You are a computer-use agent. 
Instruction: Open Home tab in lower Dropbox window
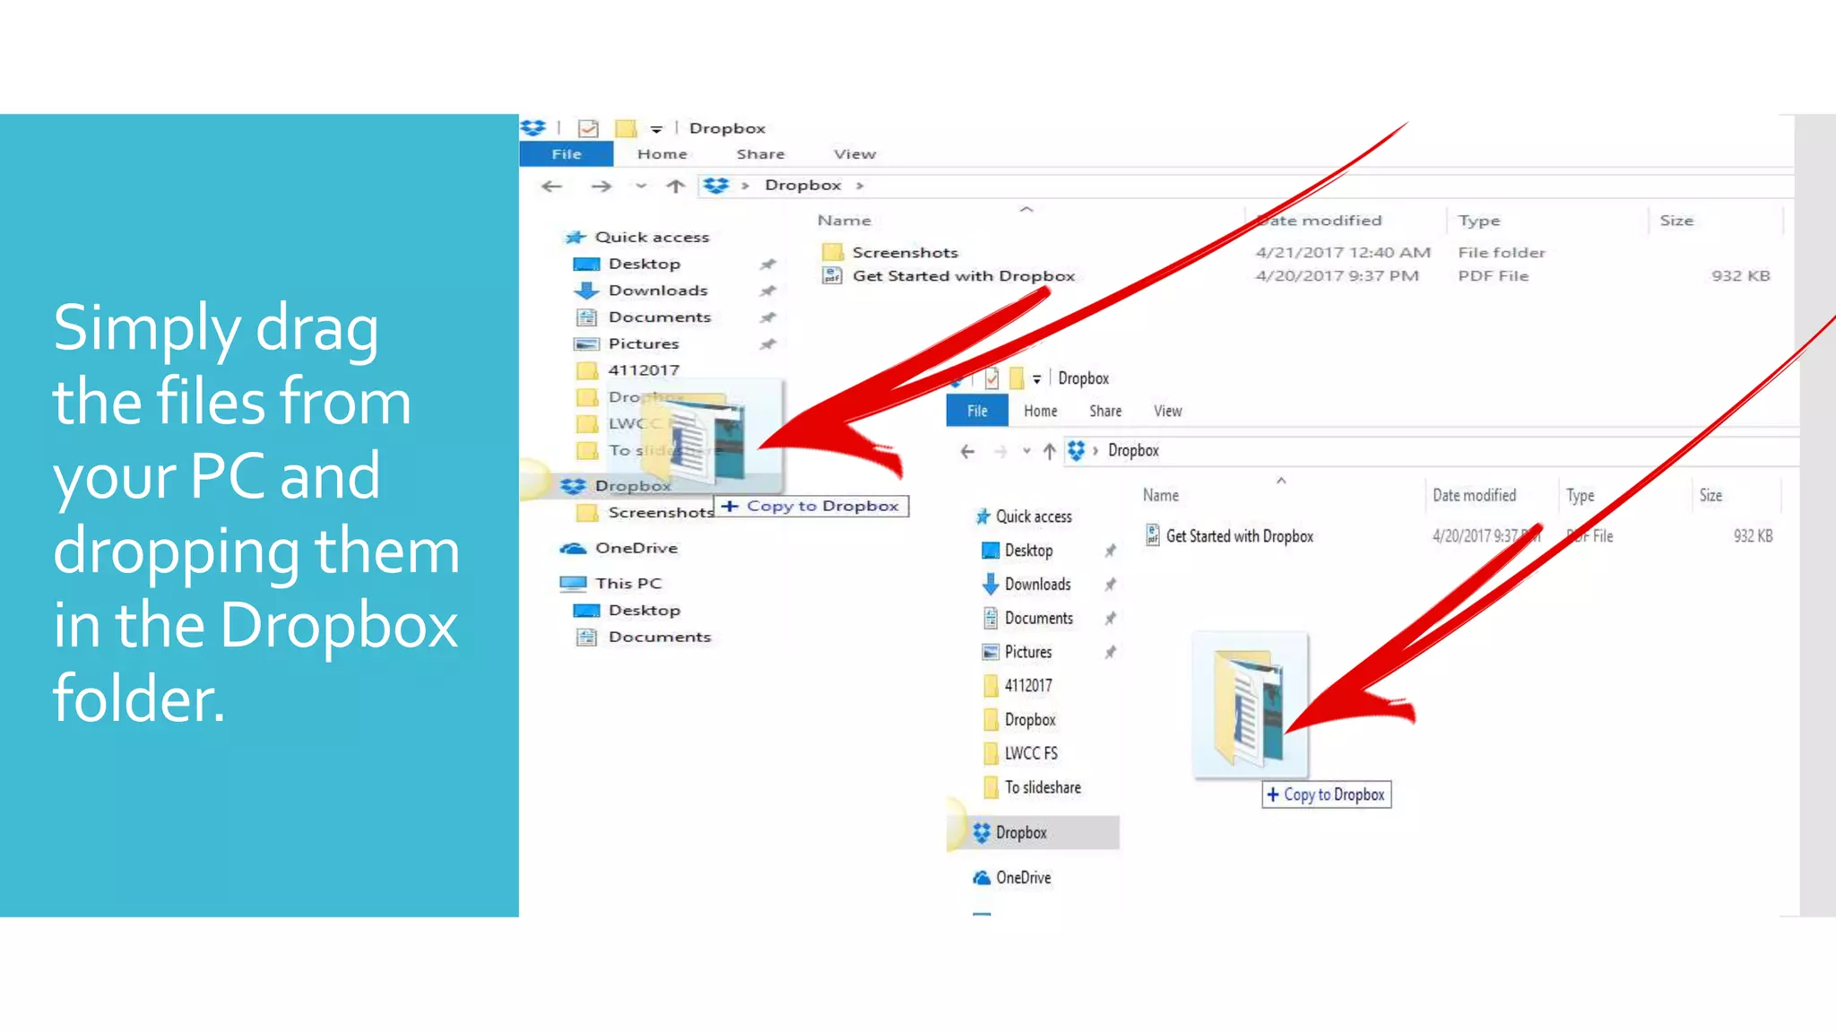[1040, 411]
